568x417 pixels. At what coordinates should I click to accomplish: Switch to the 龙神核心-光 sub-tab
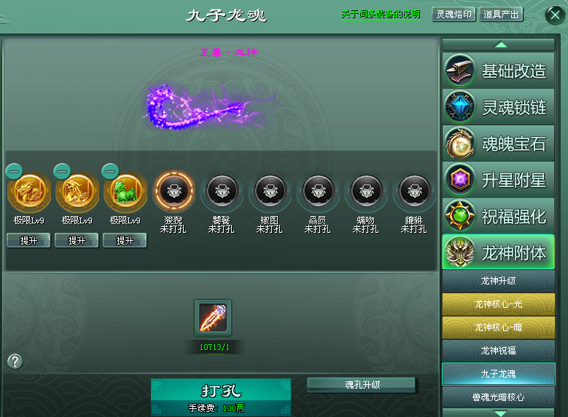tap(499, 304)
